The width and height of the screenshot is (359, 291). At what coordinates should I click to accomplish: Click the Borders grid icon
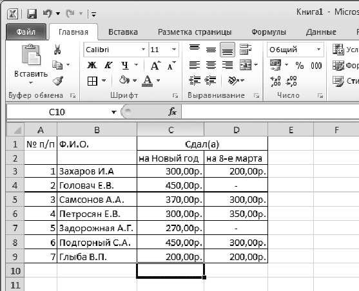tap(92, 80)
